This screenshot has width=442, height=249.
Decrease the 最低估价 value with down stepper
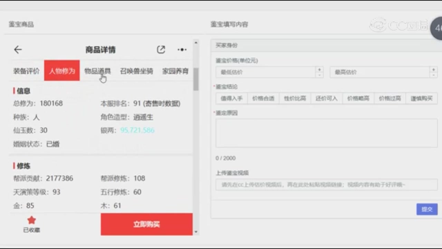tap(319, 75)
